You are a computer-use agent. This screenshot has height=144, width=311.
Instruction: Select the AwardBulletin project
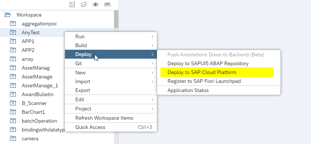38,94
